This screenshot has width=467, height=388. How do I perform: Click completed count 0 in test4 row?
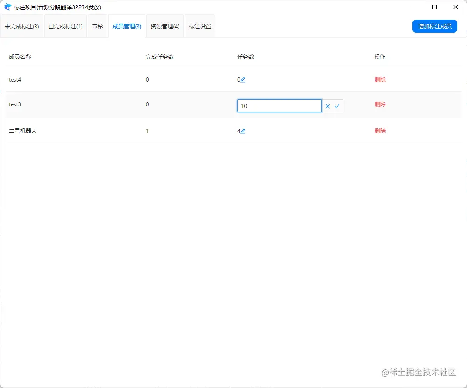(147, 80)
